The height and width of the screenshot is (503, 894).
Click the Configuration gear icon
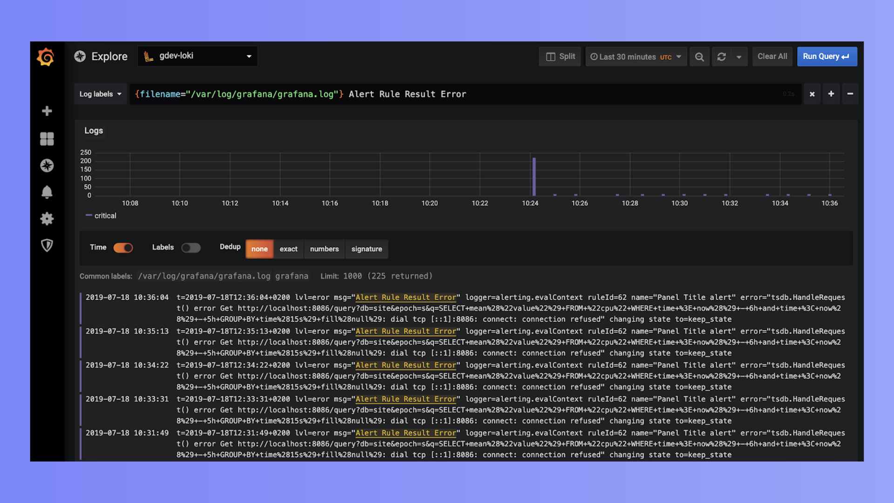pyautogui.click(x=47, y=218)
